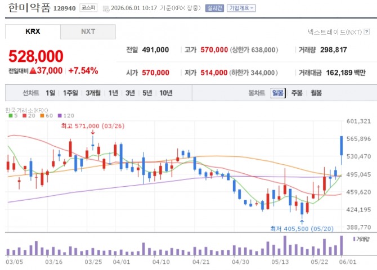Viewport: 377px width, 270px height.
Task: Click the 고가 value 570,000
Action: [x=214, y=49]
